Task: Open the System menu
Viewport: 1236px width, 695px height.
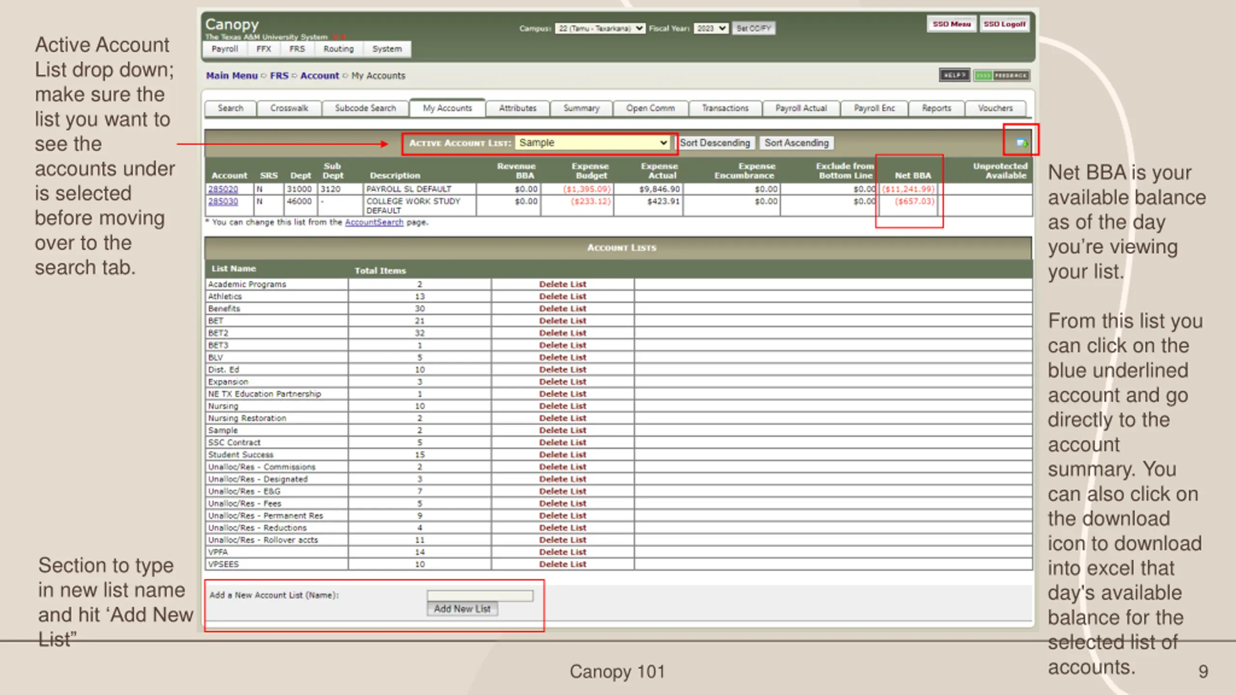Action: point(387,49)
